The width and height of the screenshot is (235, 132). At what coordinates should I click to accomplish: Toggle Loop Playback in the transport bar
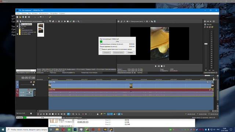(41, 114)
